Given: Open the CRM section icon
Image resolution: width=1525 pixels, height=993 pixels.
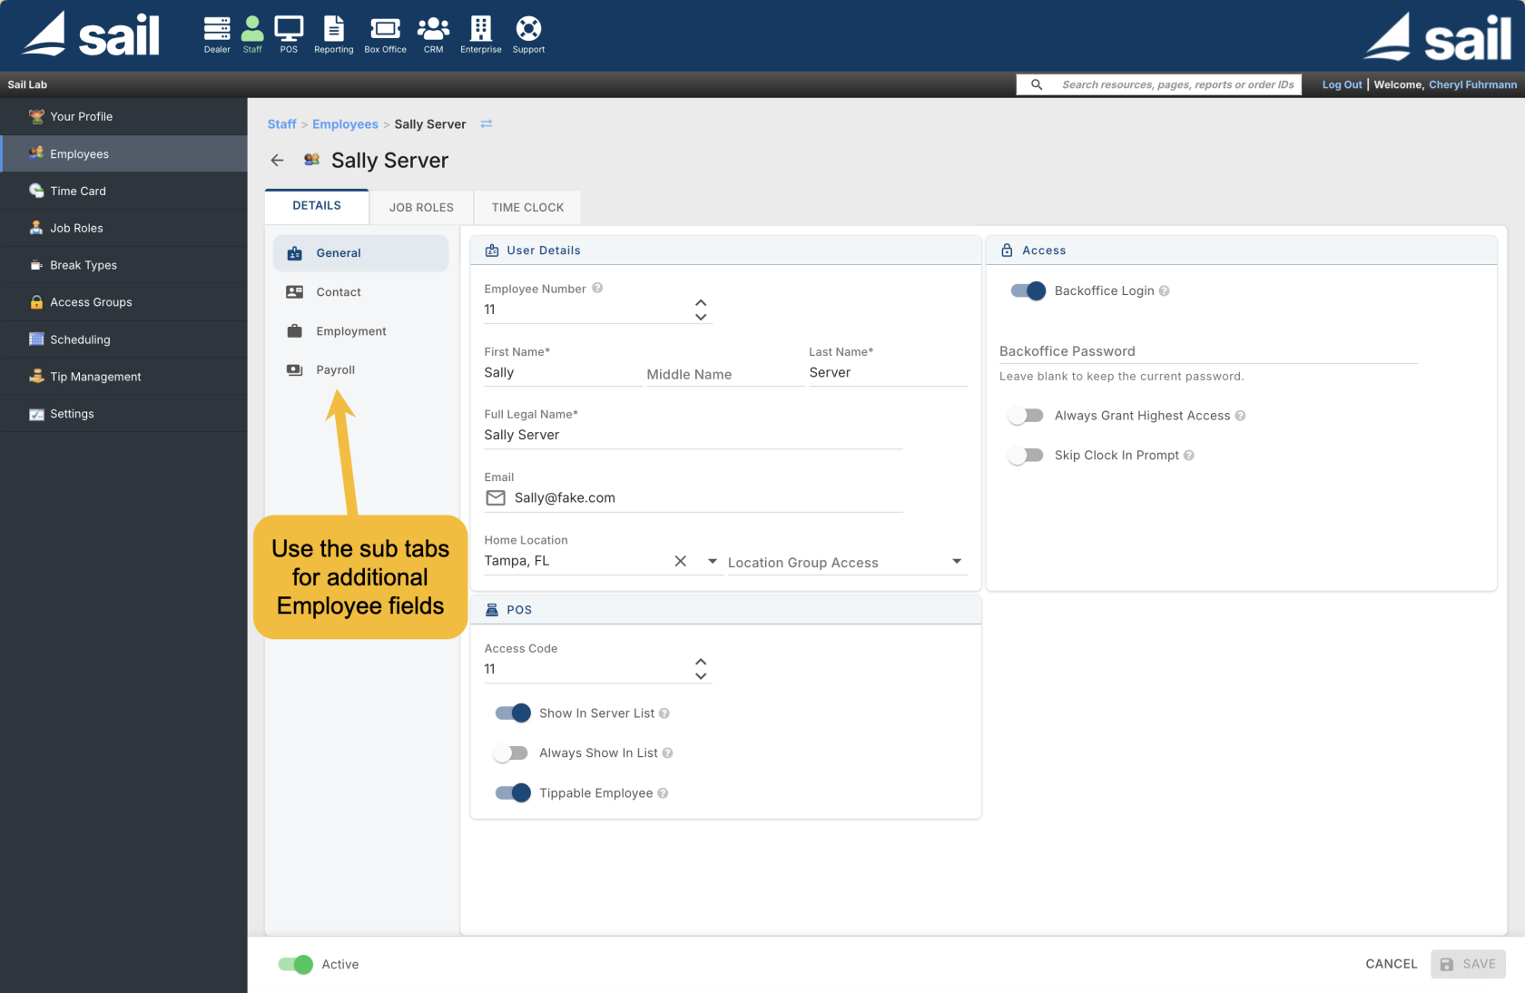Looking at the screenshot, I should pos(433,34).
